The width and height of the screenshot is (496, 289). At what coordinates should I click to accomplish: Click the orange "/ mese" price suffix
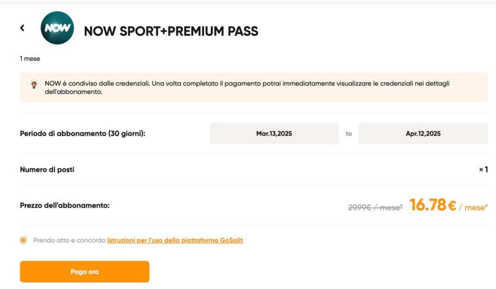pos(474,207)
